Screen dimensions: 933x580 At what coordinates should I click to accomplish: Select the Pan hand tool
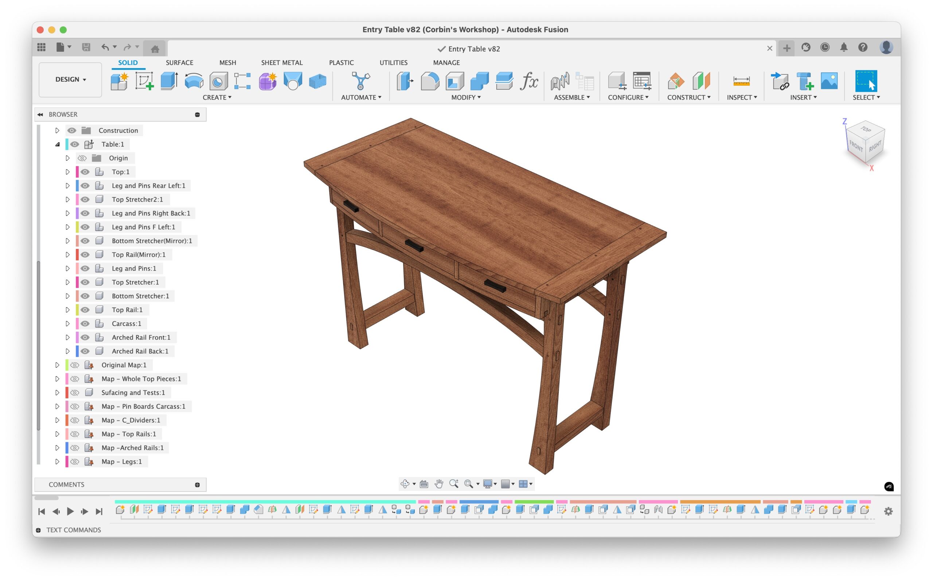439,484
